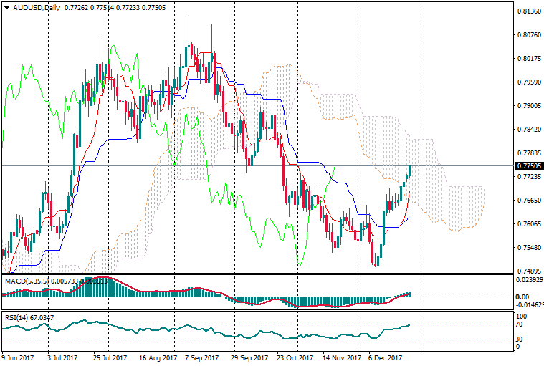Click the 0.74895 price axis label

[x=528, y=271]
